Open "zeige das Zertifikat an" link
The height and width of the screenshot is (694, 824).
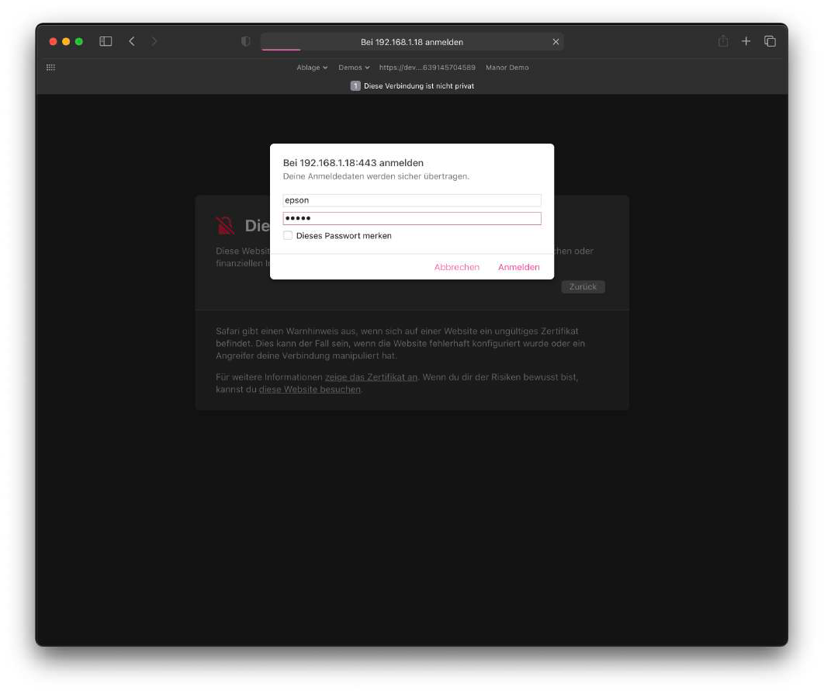tap(371, 377)
